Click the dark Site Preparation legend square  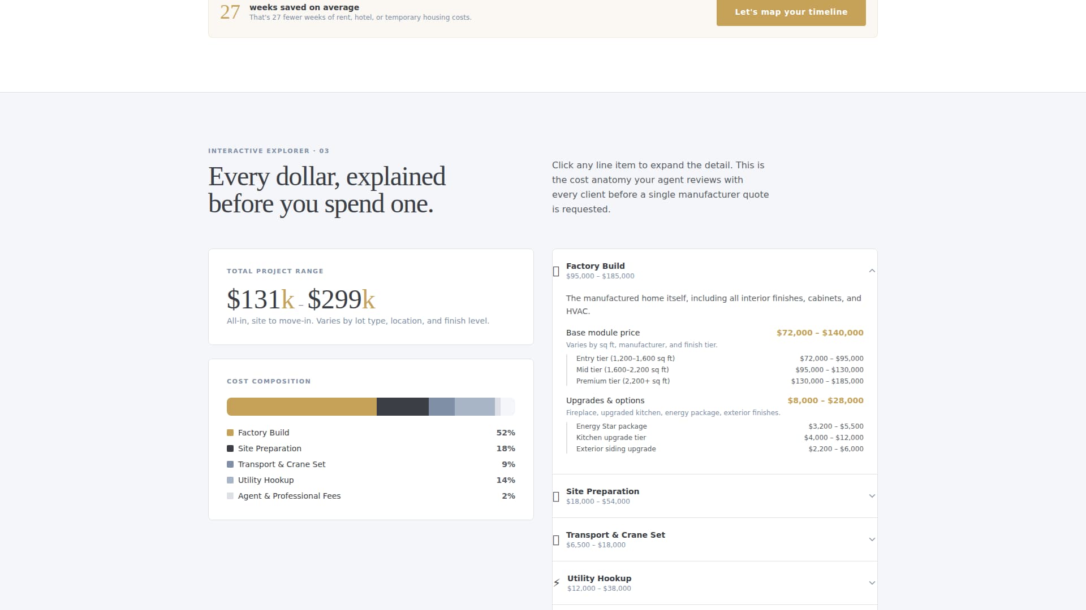click(230, 448)
